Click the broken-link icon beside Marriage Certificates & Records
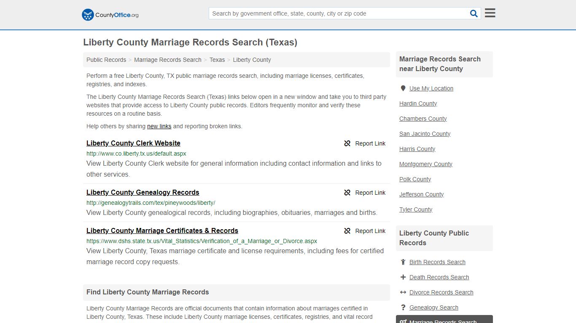The height and width of the screenshot is (323, 576). click(347, 231)
